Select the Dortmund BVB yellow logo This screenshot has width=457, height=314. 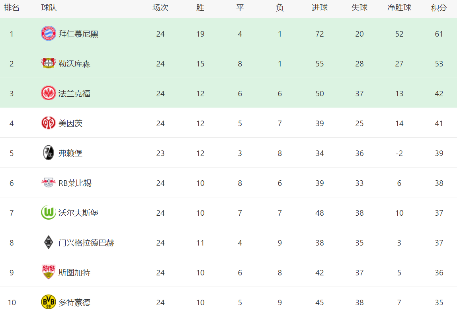tap(49, 302)
